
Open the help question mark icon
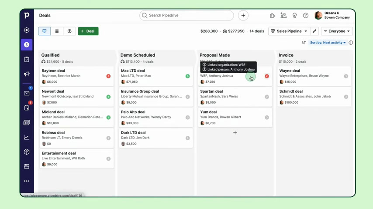pyautogui.click(x=306, y=16)
